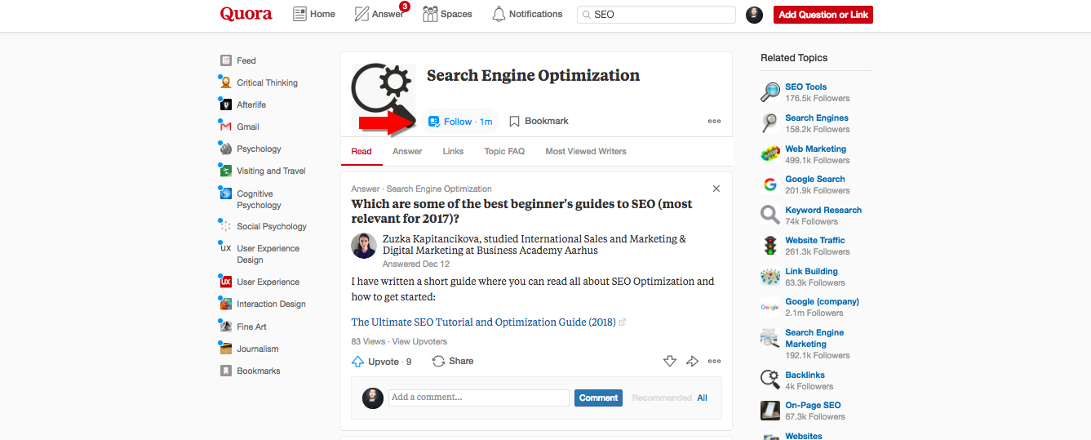Downvote the SEO beginner's guide answer
Viewport: 1091px width, 440px height.
coord(670,361)
